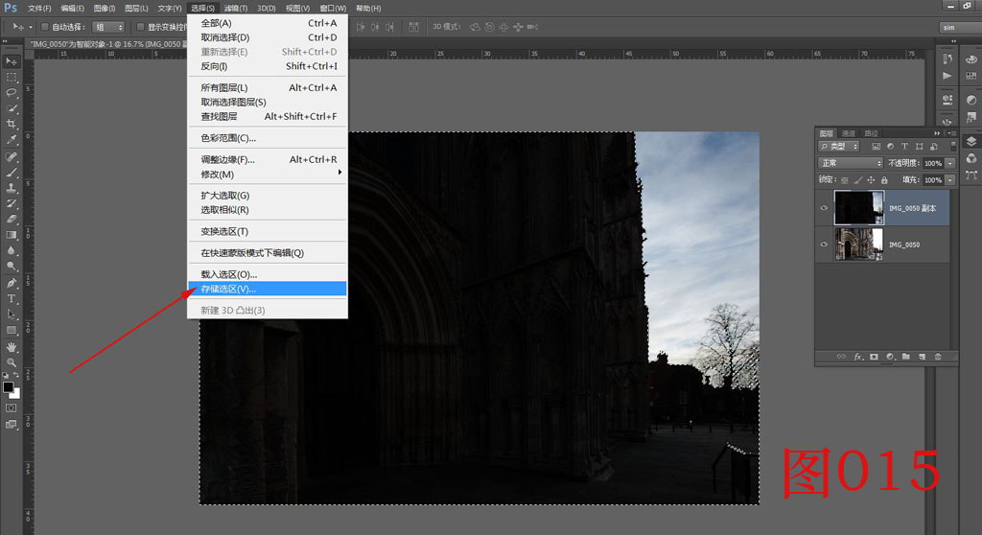
Task: Select the Healing Brush tool
Action: pyautogui.click(x=12, y=156)
